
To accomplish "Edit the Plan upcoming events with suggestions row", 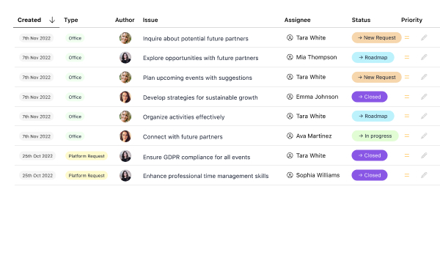I will (424, 77).
